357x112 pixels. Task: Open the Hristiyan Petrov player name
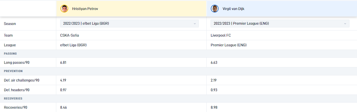85,9
